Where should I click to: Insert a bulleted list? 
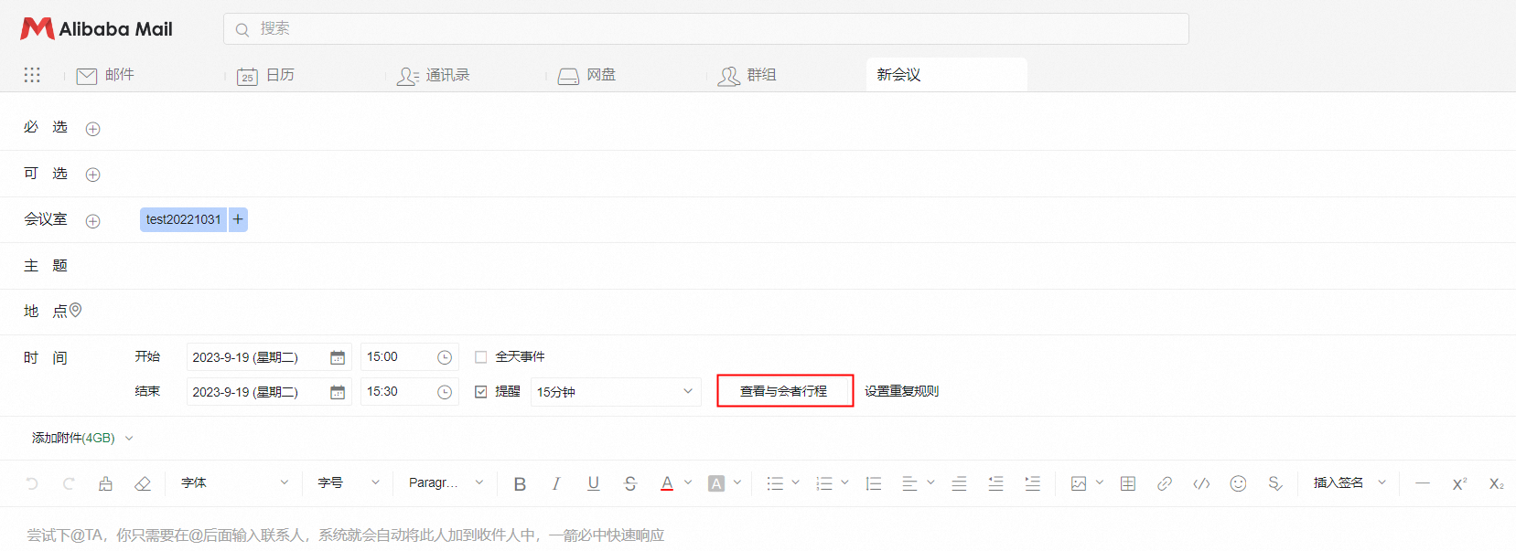[775, 483]
